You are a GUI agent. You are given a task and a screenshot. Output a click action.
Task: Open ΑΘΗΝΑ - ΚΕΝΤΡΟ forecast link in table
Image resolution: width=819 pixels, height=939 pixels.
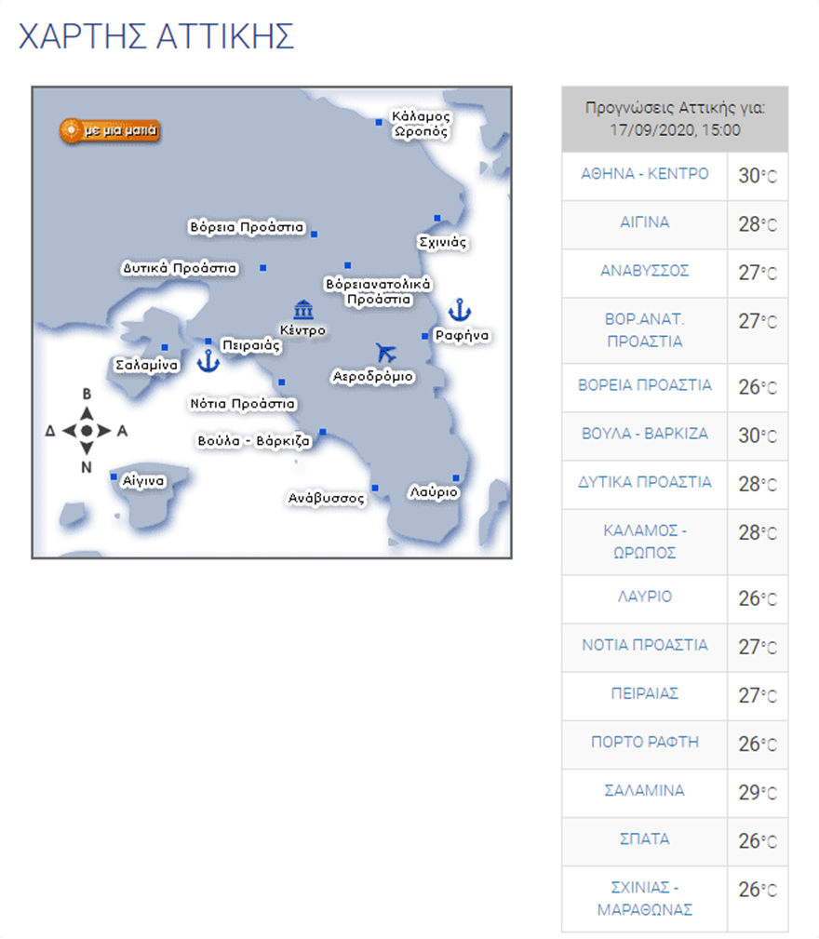point(644,174)
